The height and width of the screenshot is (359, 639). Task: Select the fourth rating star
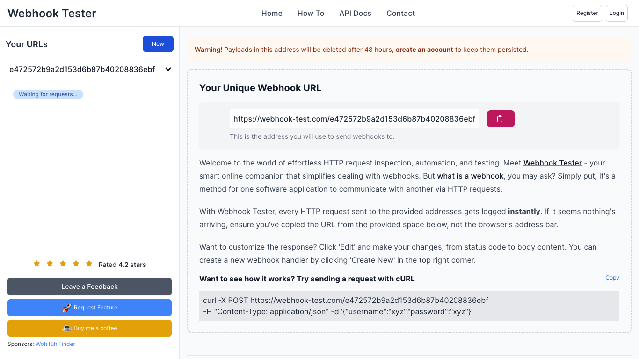point(76,264)
